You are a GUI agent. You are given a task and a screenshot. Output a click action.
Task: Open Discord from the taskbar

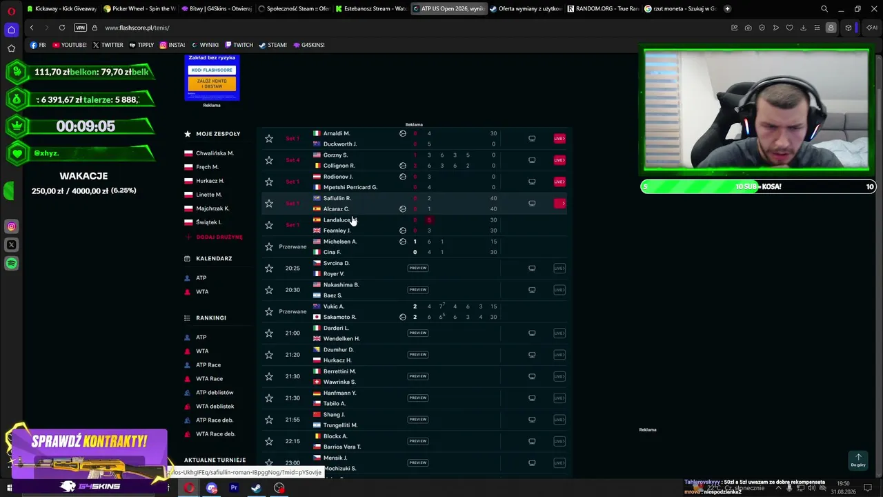click(212, 488)
